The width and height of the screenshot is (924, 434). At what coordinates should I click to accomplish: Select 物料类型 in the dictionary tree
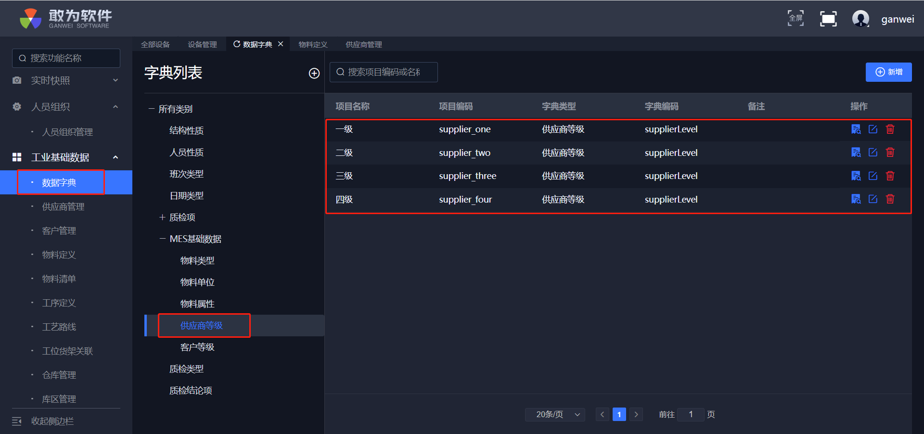point(197,261)
